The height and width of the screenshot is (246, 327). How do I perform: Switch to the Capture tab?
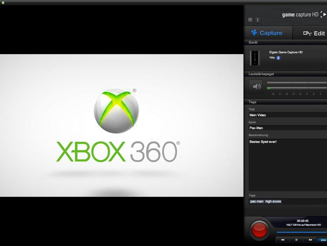pos(268,33)
